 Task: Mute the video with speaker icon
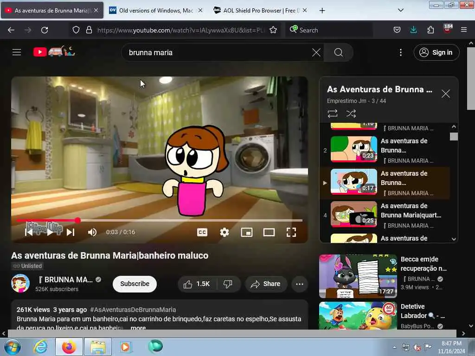(92, 232)
